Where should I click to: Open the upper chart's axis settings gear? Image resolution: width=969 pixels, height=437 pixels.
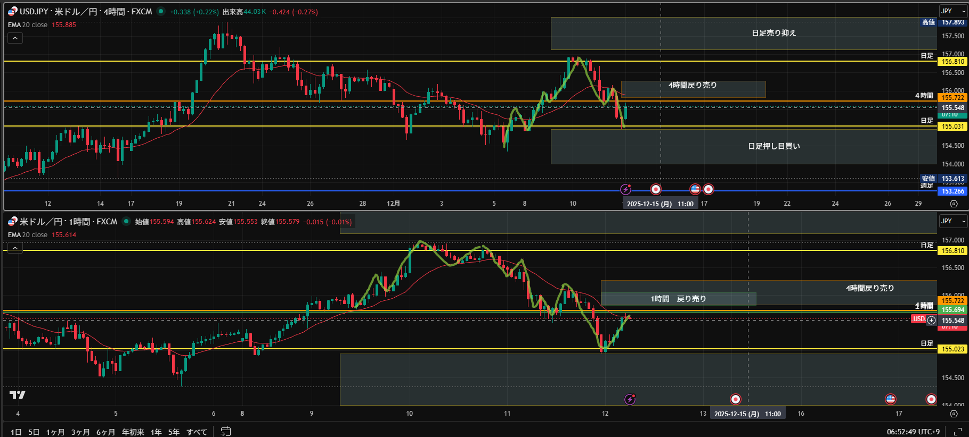pos(954,204)
